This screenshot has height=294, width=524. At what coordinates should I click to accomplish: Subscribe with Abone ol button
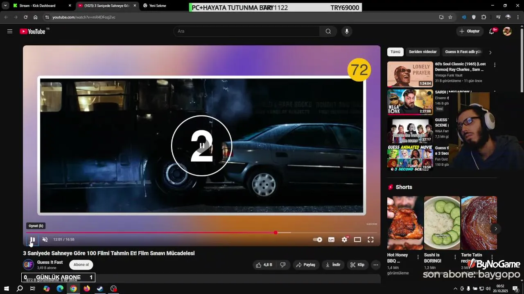(81, 265)
